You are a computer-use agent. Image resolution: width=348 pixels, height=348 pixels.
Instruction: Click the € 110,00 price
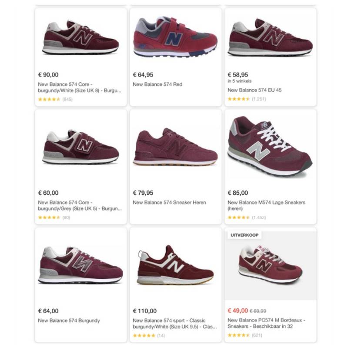point(144,311)
